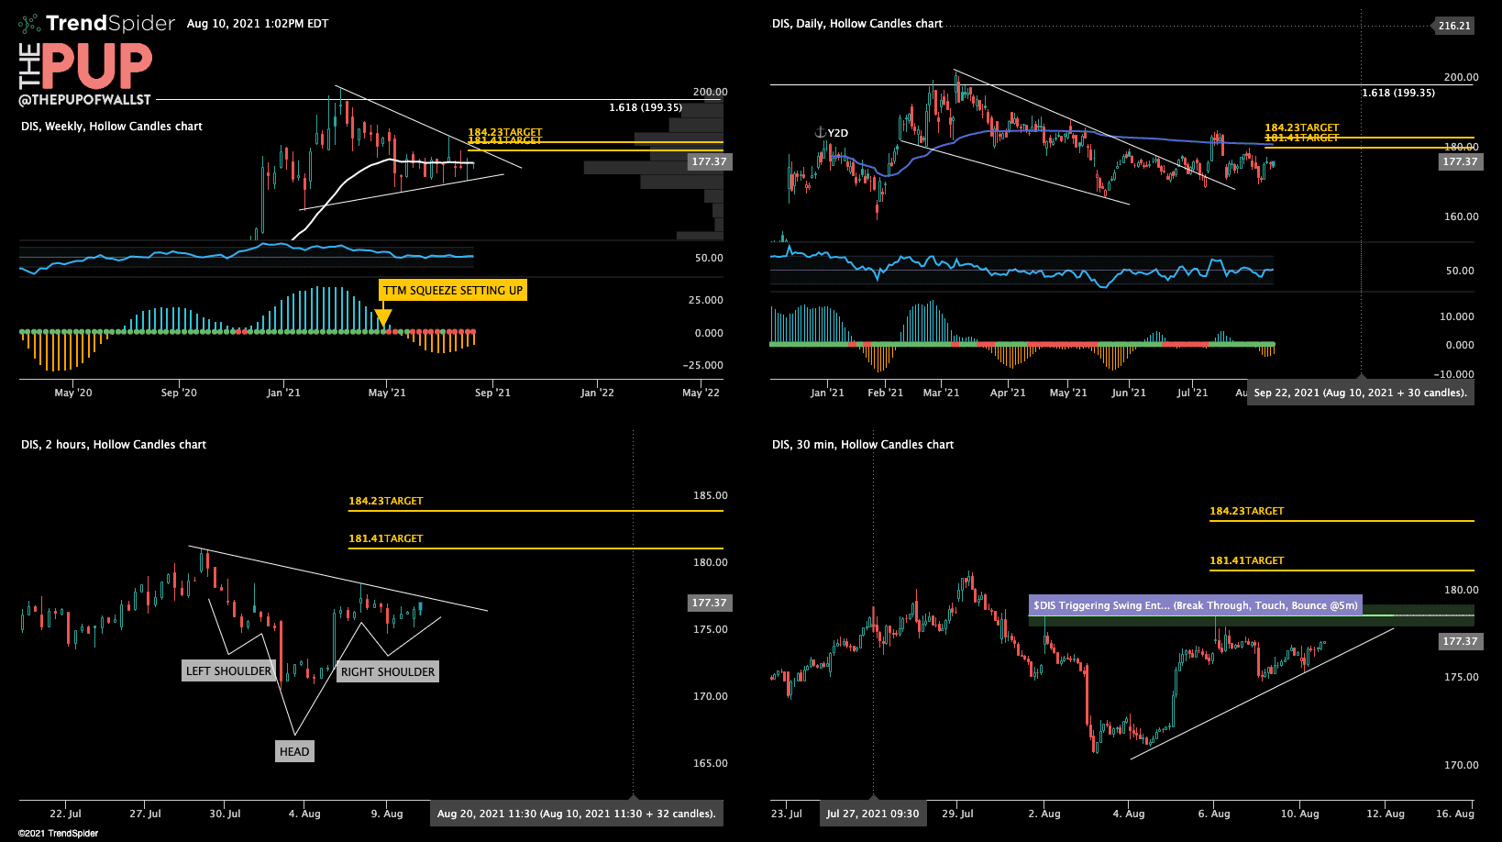The width and height of the screenshot is (1502, 842).
Task: Select the 181.41TARGET line on Daily chart
Action: coord(1302,138)
